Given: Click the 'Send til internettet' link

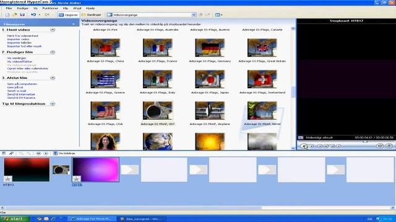Looking at the screenshot, I should tap(21, 94).
